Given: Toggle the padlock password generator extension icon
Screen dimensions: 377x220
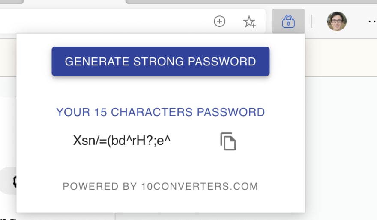Looking at the screenshot, I should (288, 21).
